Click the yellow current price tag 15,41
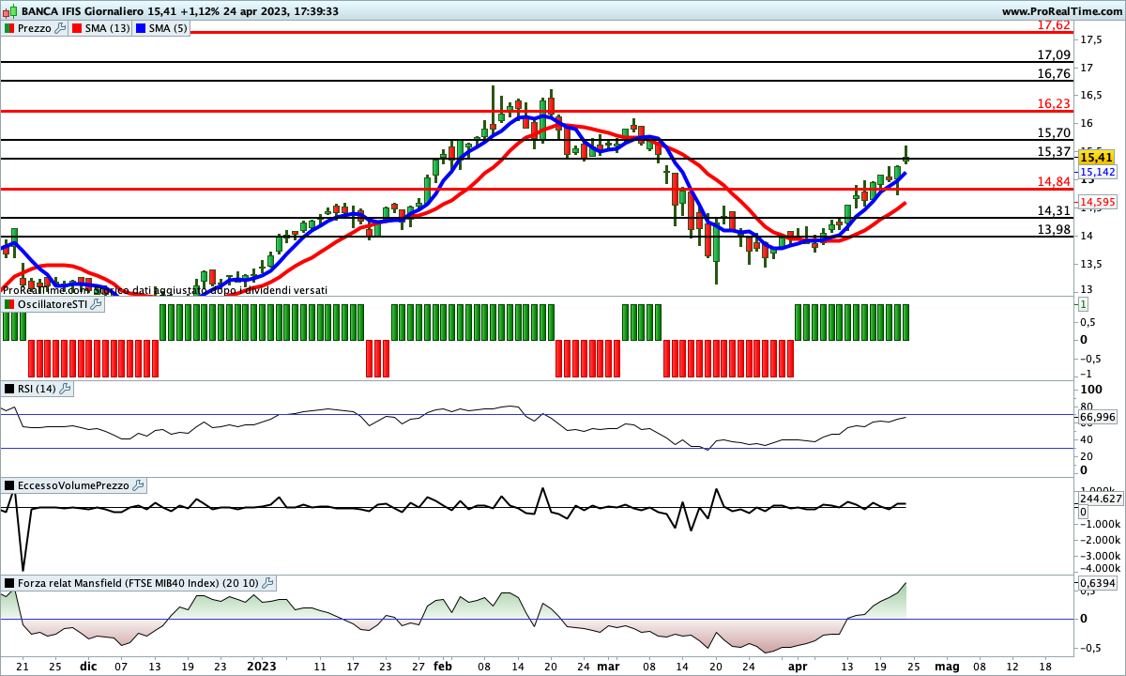Viewport: 1126px width, 676px height. point(1097,158)
